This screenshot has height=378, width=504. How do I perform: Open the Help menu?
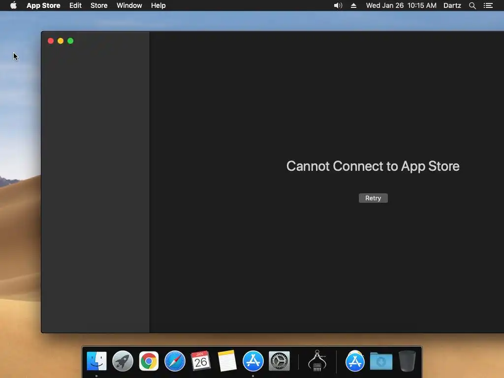coord(158,5)
